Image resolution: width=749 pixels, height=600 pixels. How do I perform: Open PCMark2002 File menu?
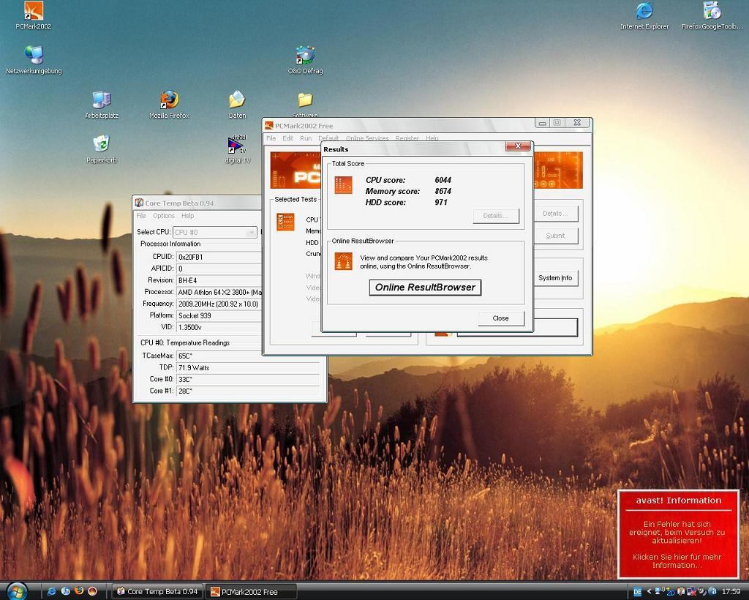click(271, 138)
